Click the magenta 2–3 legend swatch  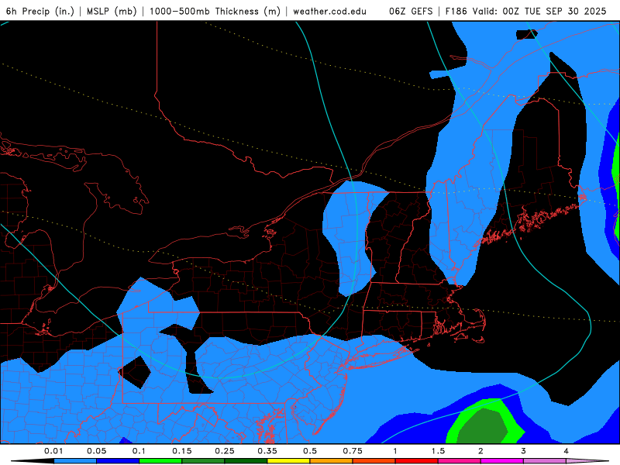click(x=502, y=461)
